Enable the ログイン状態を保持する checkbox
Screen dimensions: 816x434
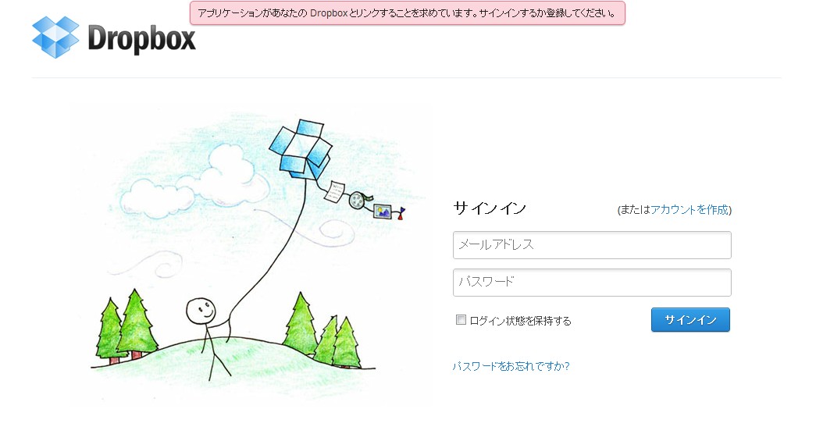point(461,319)
